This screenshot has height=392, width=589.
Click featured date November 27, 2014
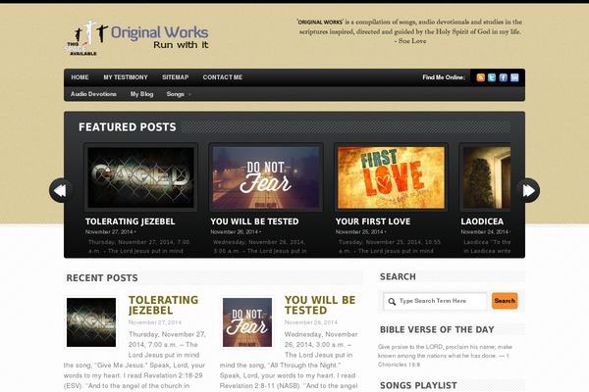pos(109,232)
